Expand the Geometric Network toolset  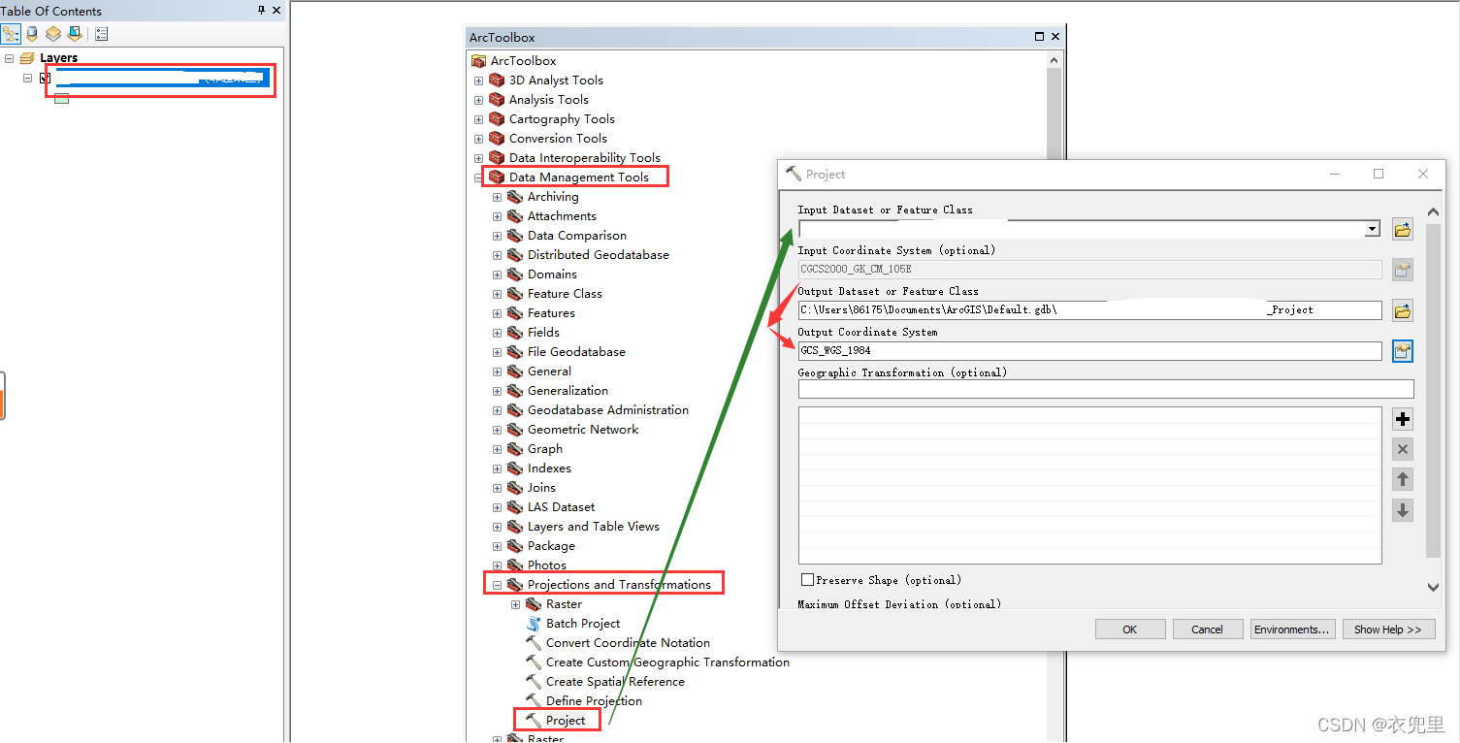pyautogui.click(x=497, y=430)
